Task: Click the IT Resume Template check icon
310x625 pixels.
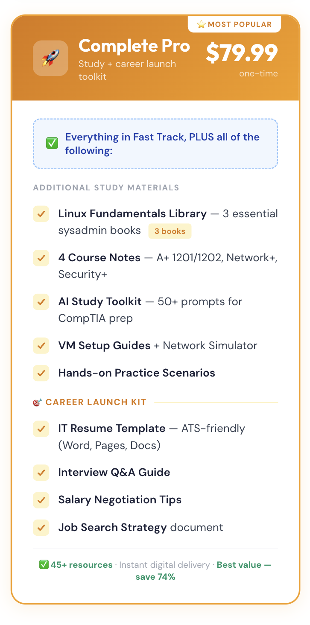Action: tap(41, 429)
